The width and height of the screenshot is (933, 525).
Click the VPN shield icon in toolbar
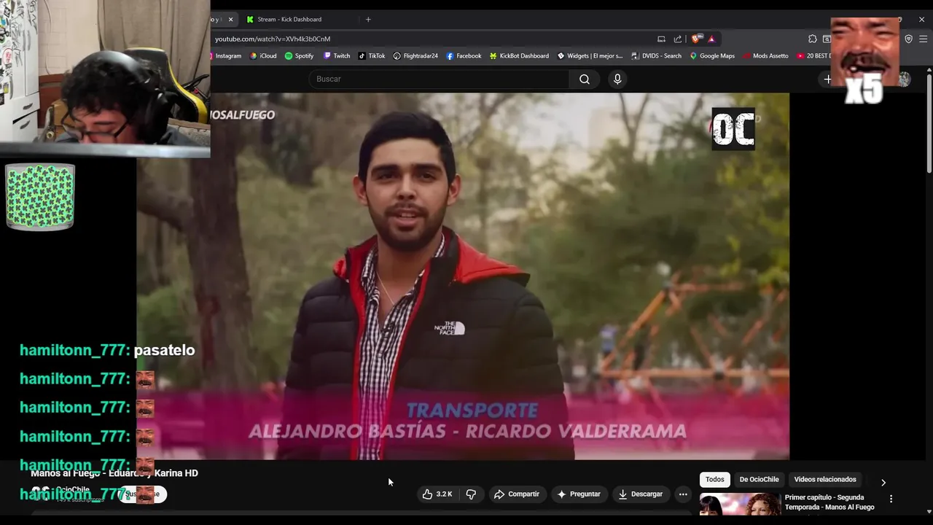pos(908,39)
